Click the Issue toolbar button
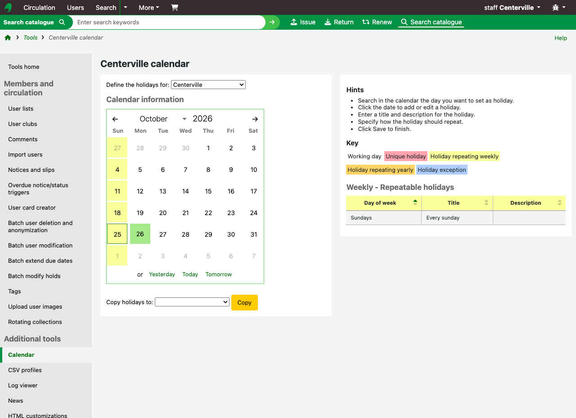The height and width of the screenshot is (418, 576). point(303,22)
